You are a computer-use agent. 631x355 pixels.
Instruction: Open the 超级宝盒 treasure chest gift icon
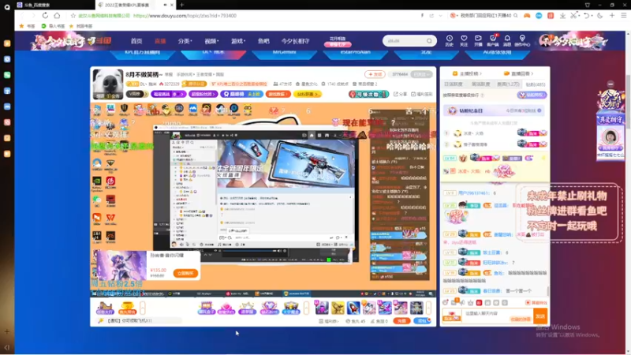[206, 308]
